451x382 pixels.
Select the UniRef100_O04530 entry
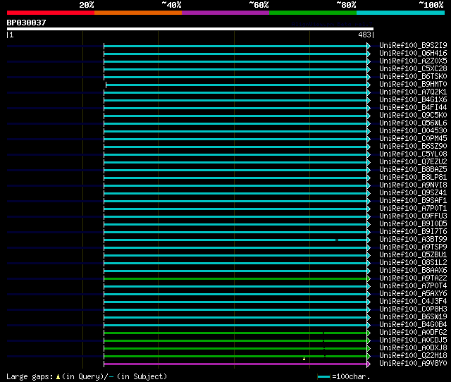click(x=413, y=131)
